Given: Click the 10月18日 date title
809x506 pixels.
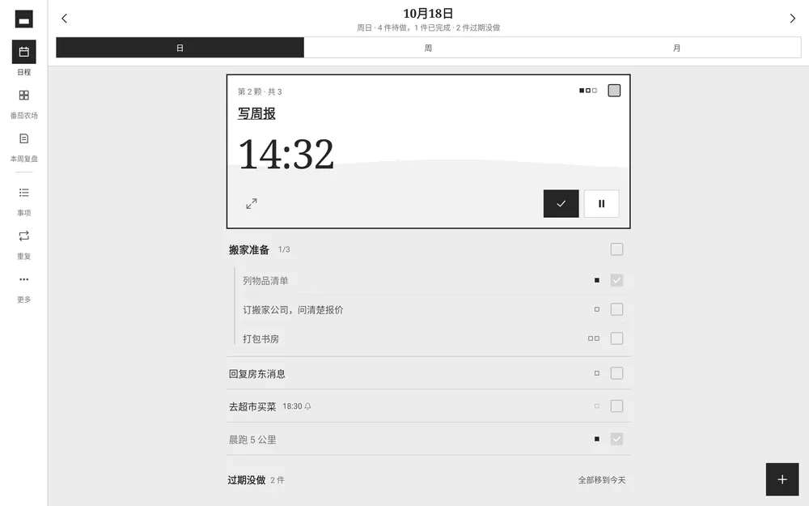Looking at the screenshot, I should (428, 14).
